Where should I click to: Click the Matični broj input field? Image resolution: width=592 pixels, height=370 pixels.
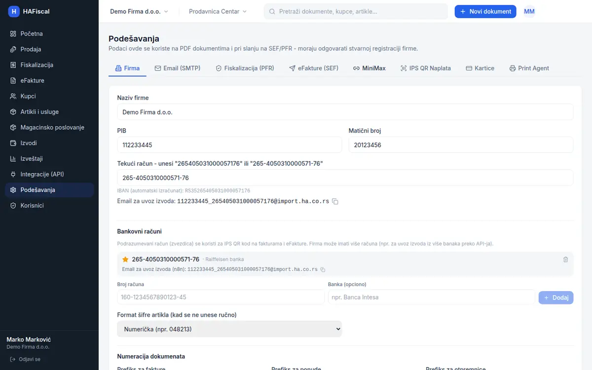(x=461, y=145)
